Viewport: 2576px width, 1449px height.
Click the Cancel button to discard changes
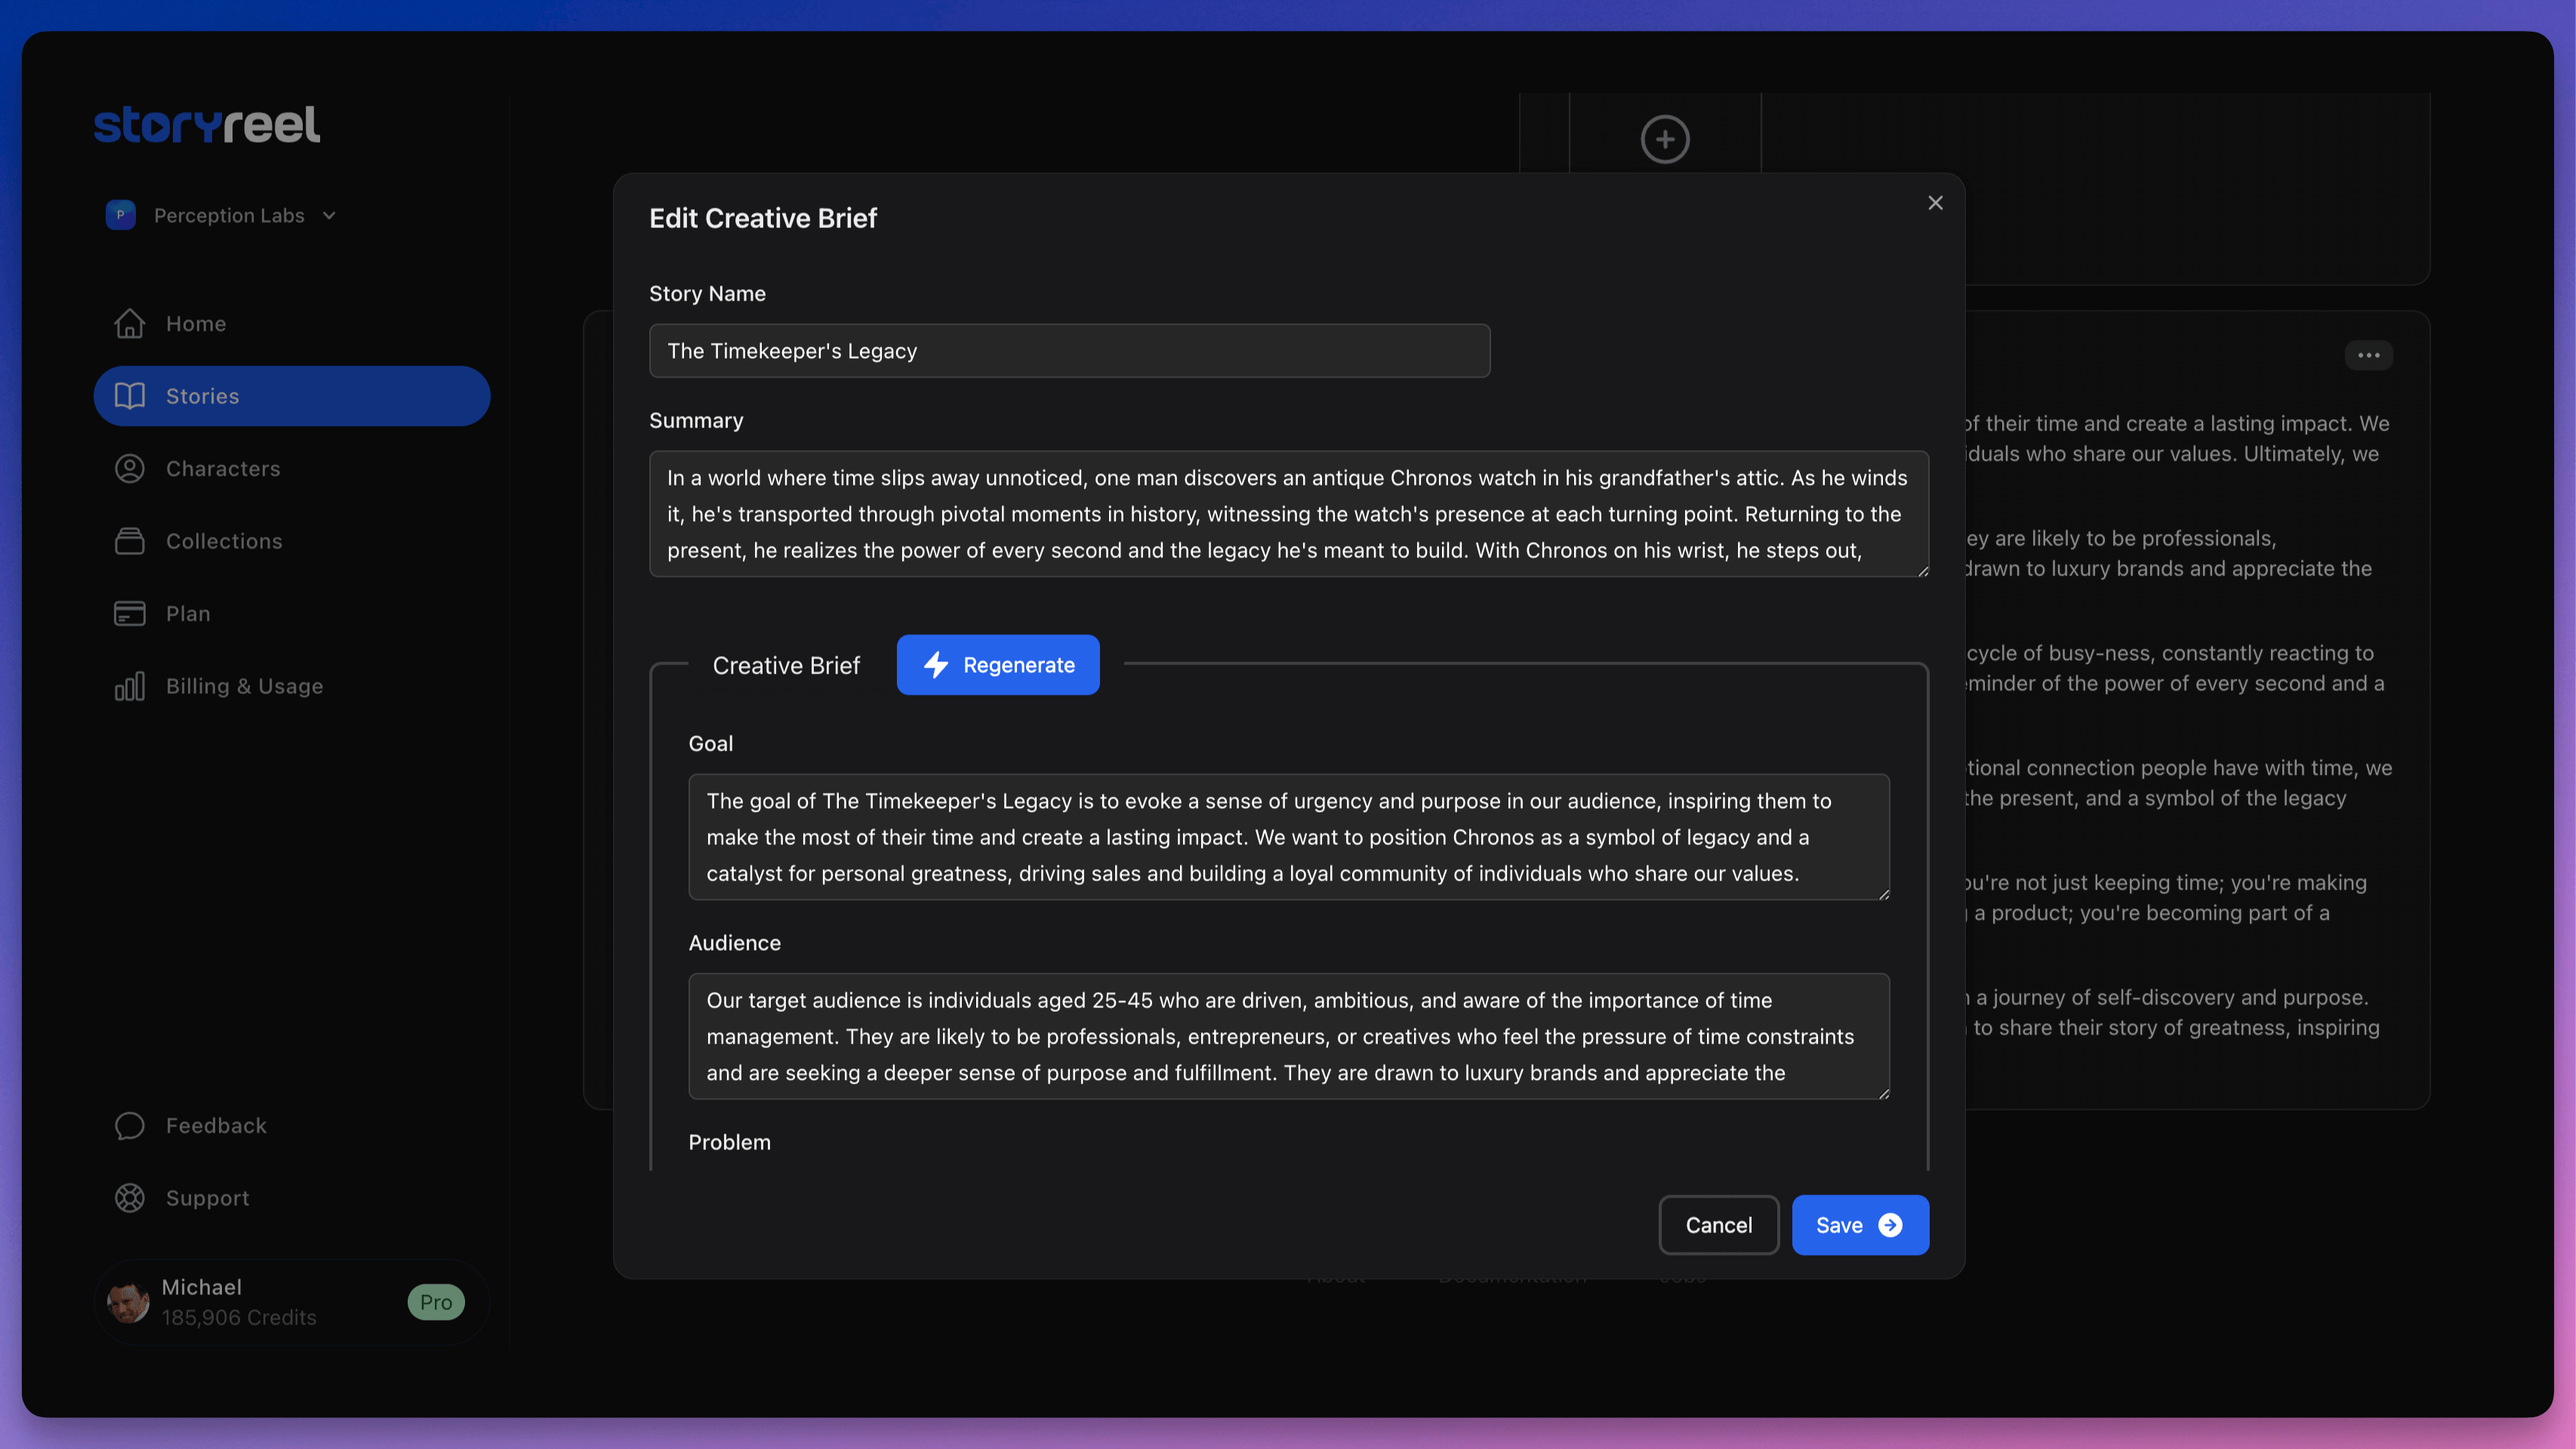click(x=1718, y=1224)
